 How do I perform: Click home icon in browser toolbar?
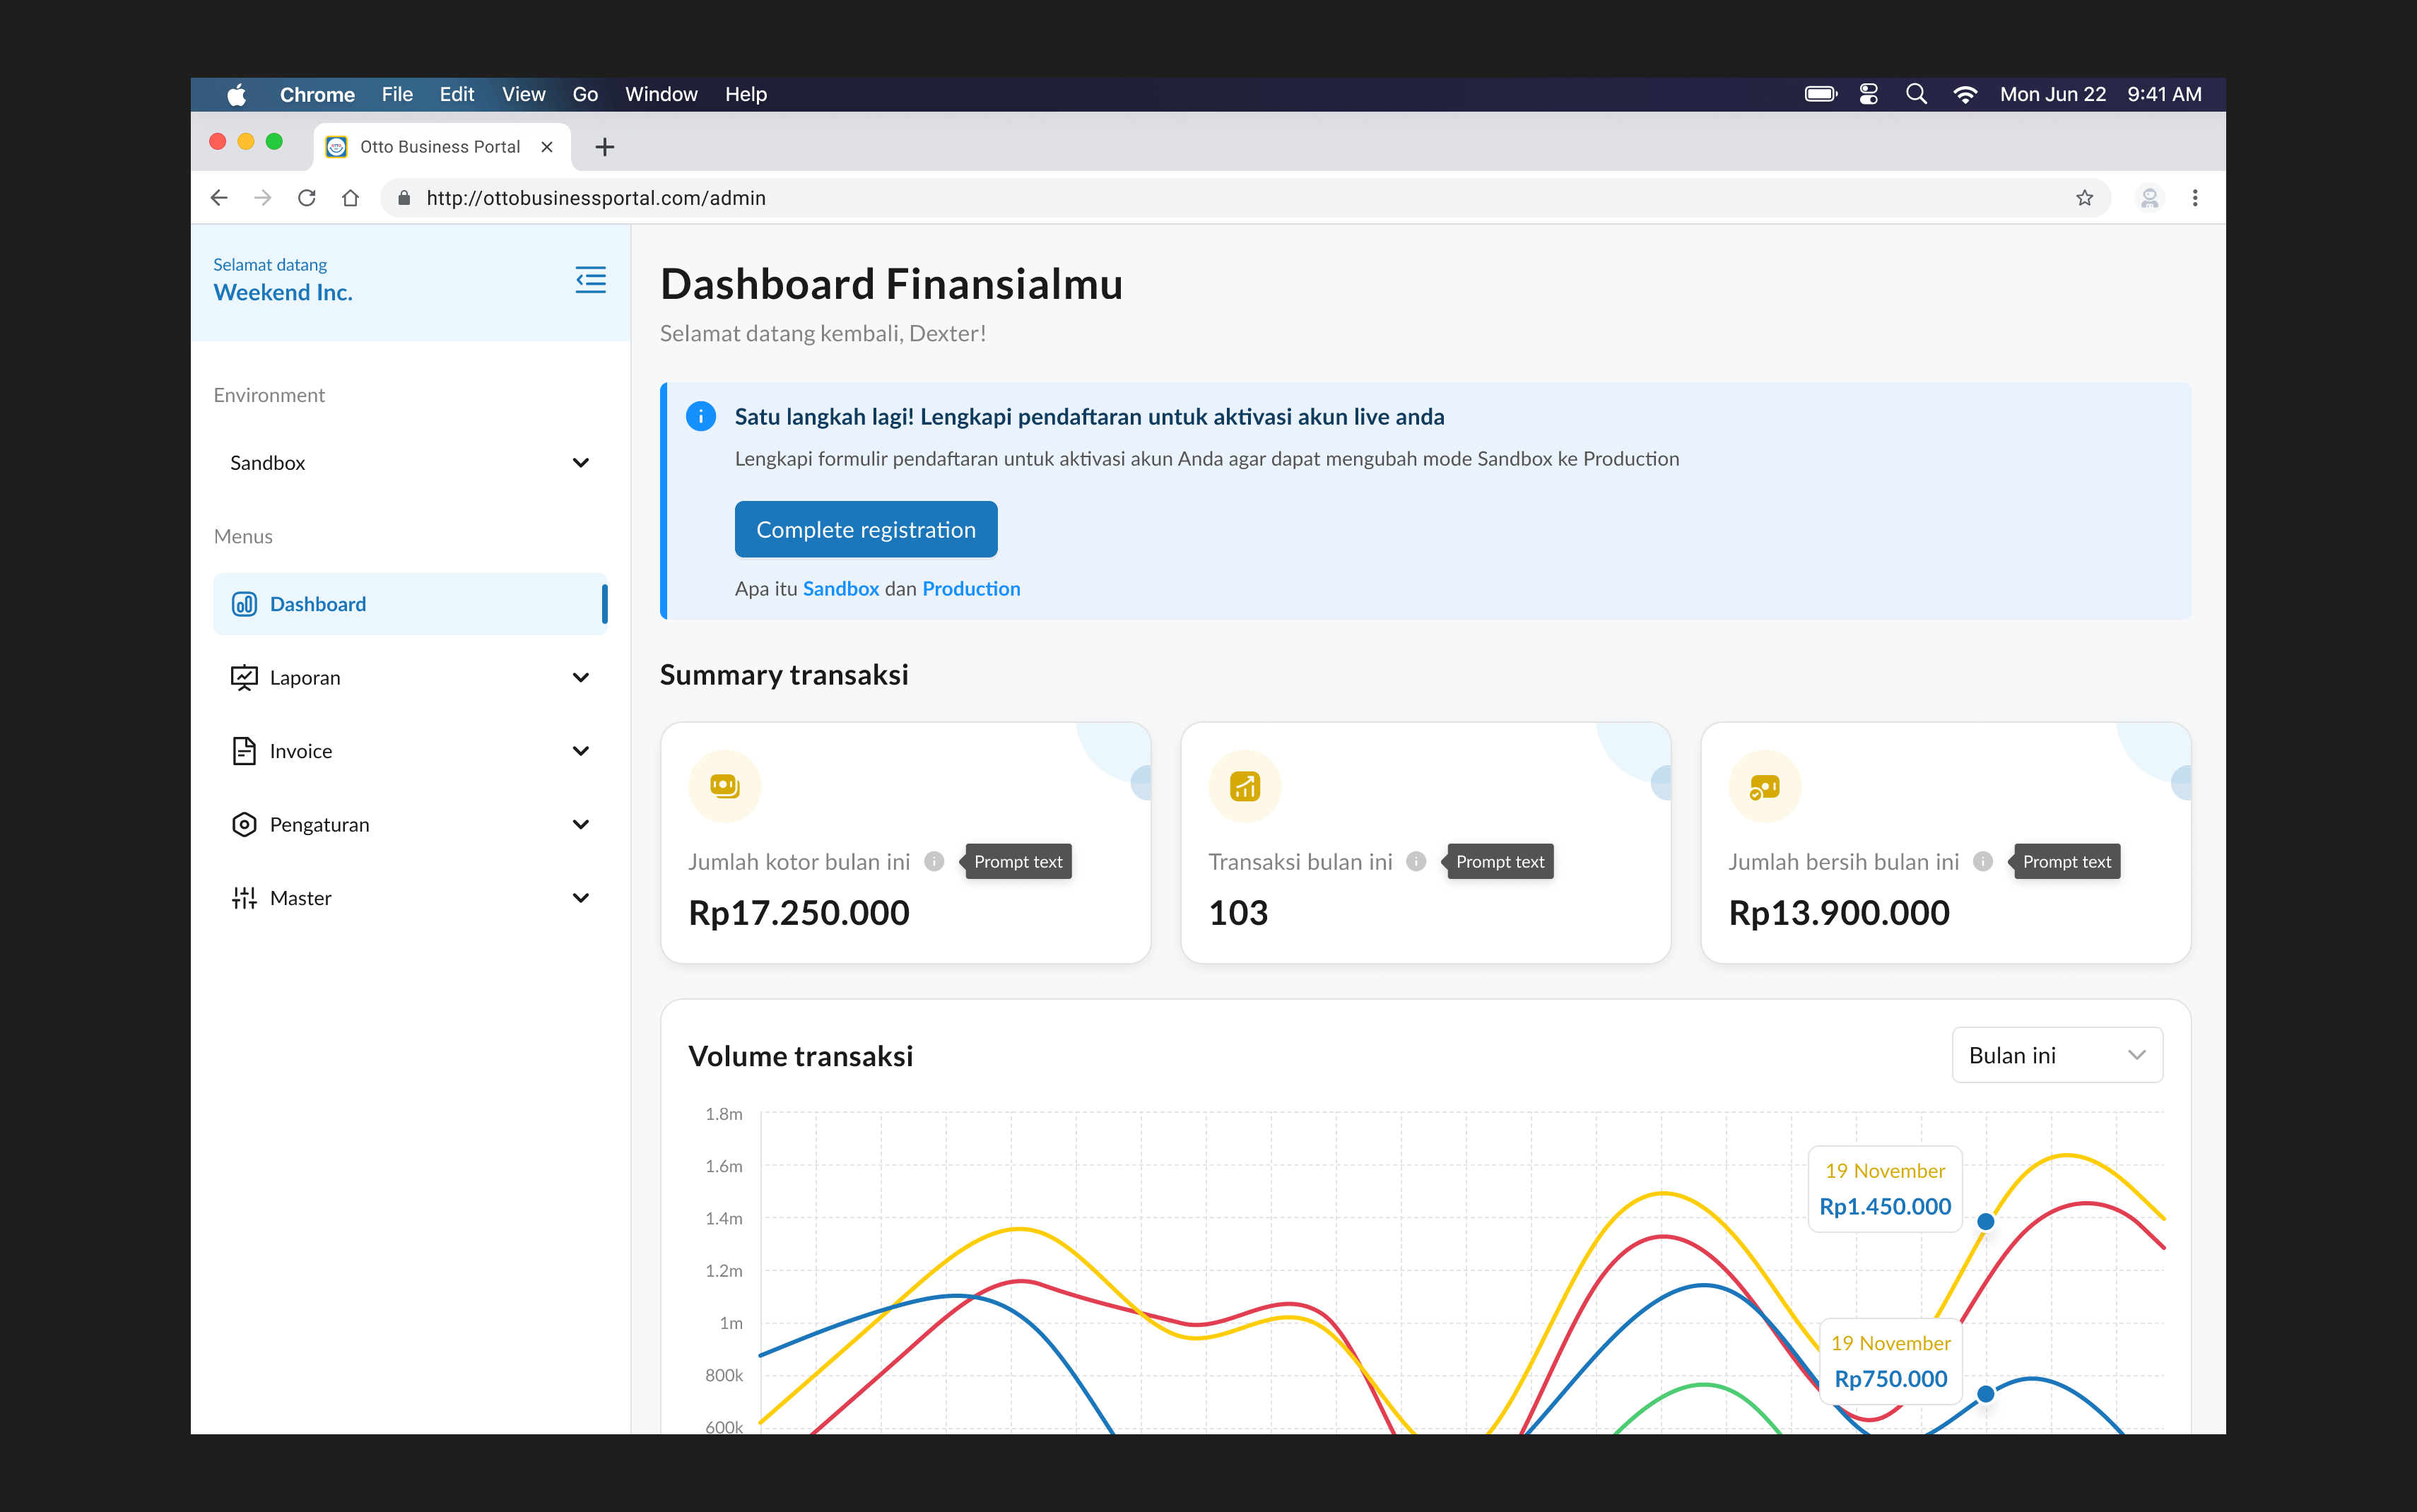[x=350, y=198]
